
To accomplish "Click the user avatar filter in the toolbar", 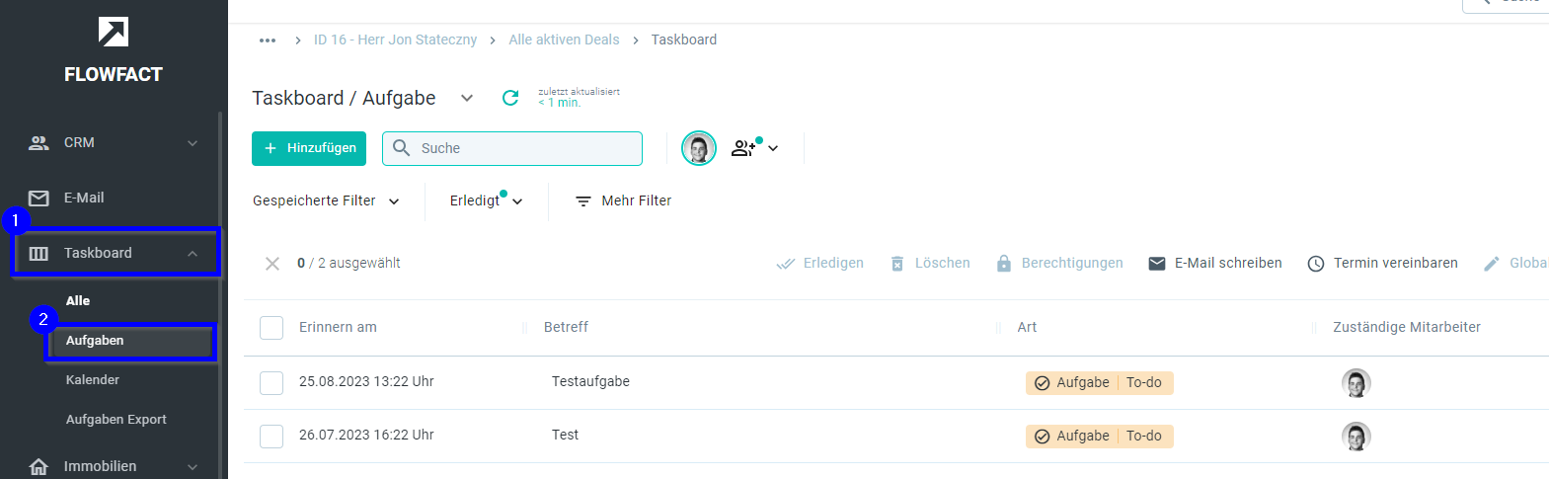I will [699, 148].
